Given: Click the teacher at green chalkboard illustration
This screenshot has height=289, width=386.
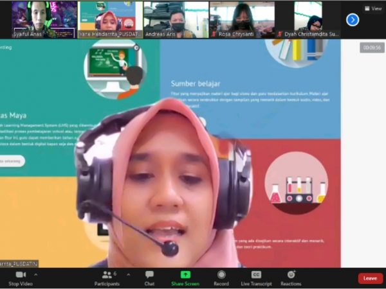Looking at the screenshot, I should click(115, 69).
